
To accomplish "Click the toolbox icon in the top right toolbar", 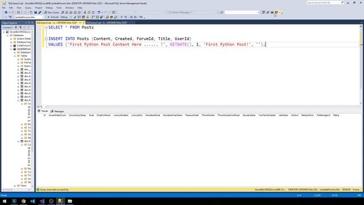I will (x=272, y=13).
